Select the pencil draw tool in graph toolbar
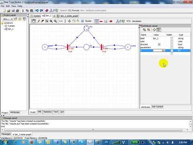The width and height of the screenshot is (193, 145). (x=39, y=21)
